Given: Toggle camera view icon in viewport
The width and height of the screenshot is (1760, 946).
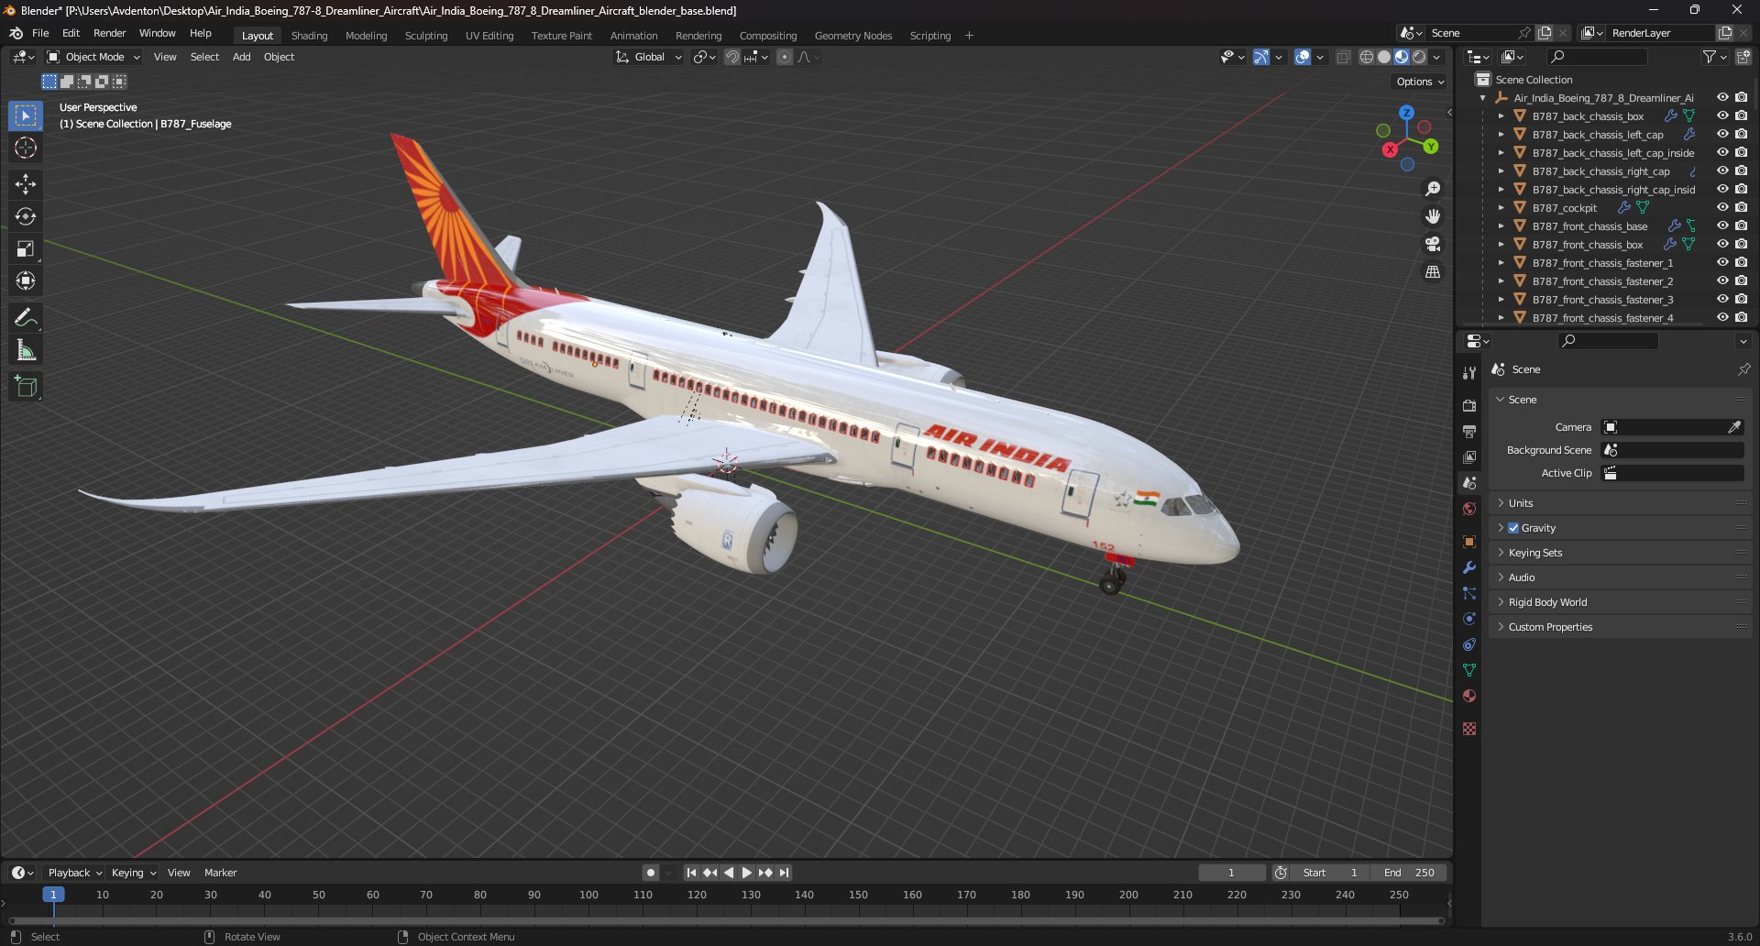Looking at the screenshot, I should (1432, 244).
